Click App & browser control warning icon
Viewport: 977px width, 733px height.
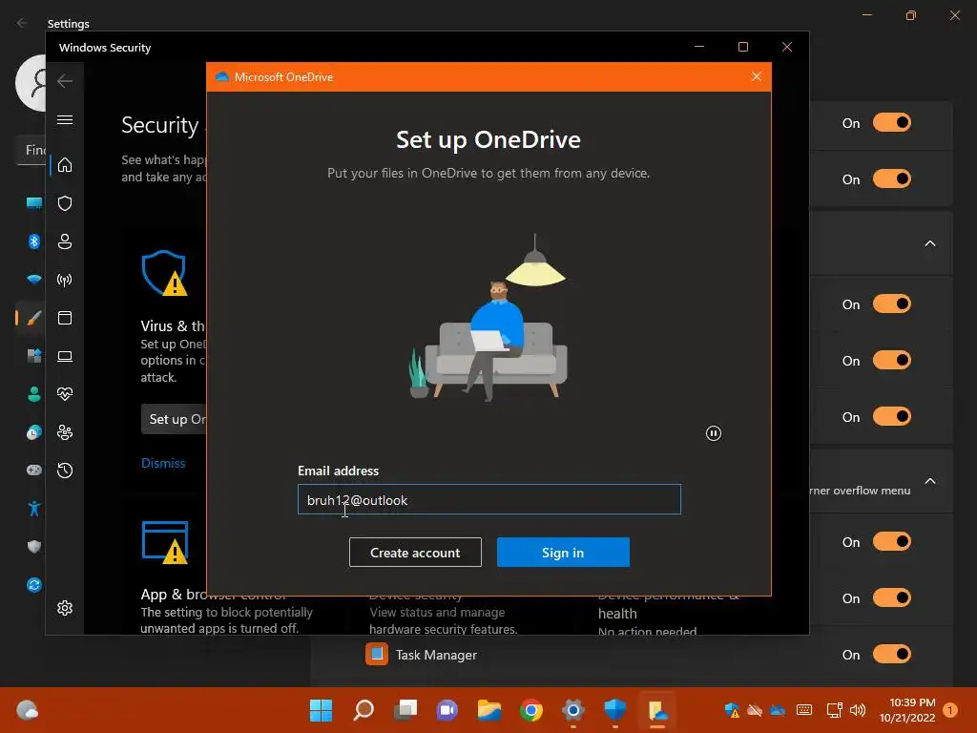(x=165, y=542)
